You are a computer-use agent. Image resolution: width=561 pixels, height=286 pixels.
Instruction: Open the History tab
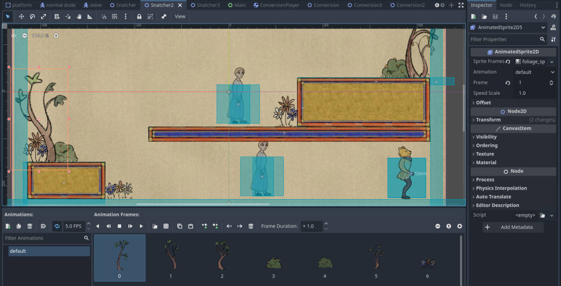[x=527, y=5]
